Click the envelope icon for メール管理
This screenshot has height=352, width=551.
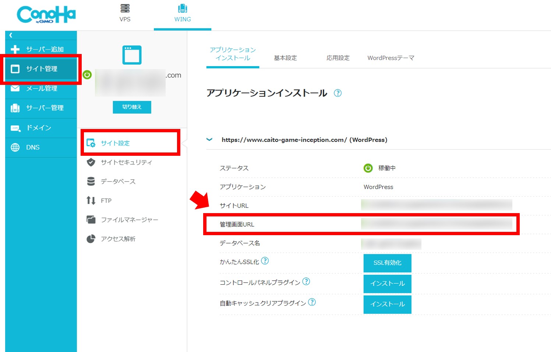pyautogui.click(x=15, y=88)
